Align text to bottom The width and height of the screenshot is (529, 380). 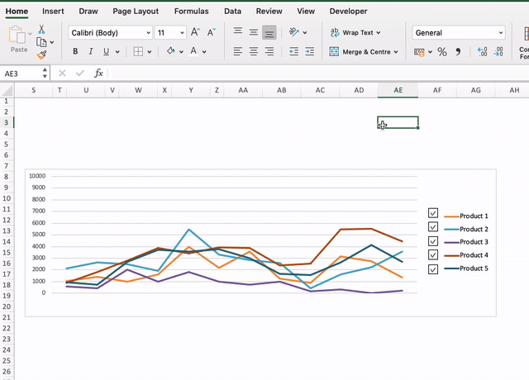coord(269,32)
